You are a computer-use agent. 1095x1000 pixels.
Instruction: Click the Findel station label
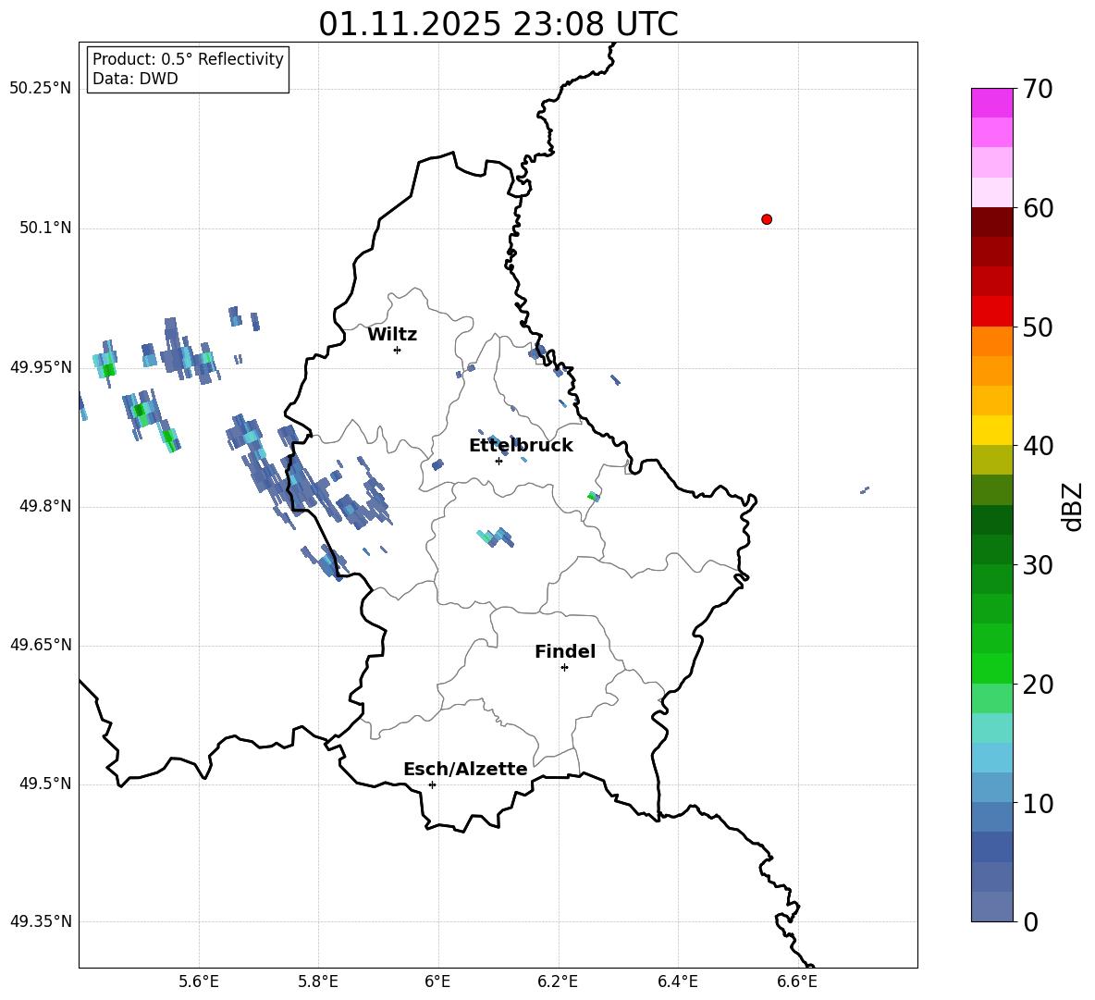tap(565, 651)
